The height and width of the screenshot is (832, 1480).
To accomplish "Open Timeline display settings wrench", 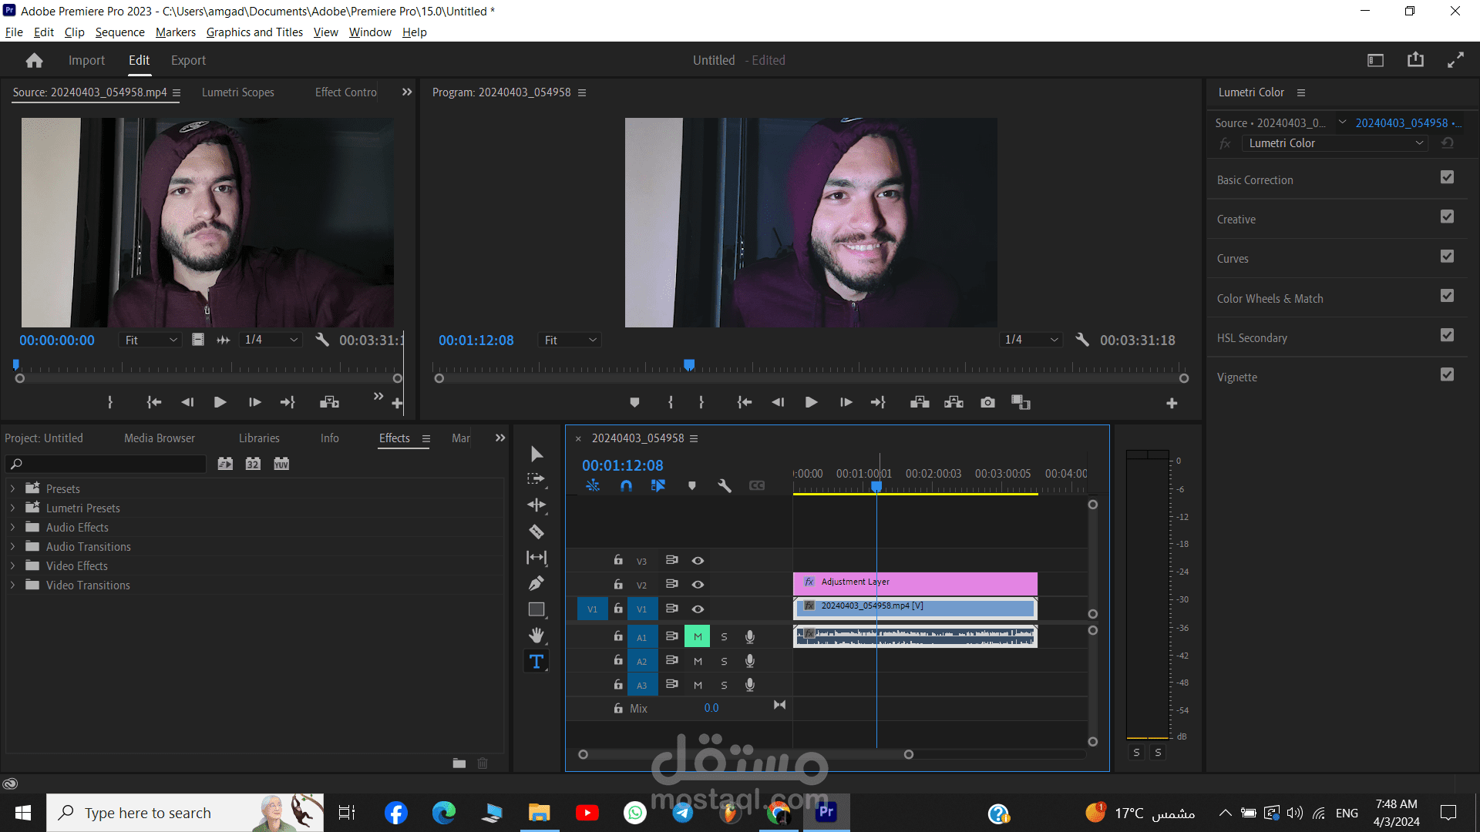I will tap(724, 485).
